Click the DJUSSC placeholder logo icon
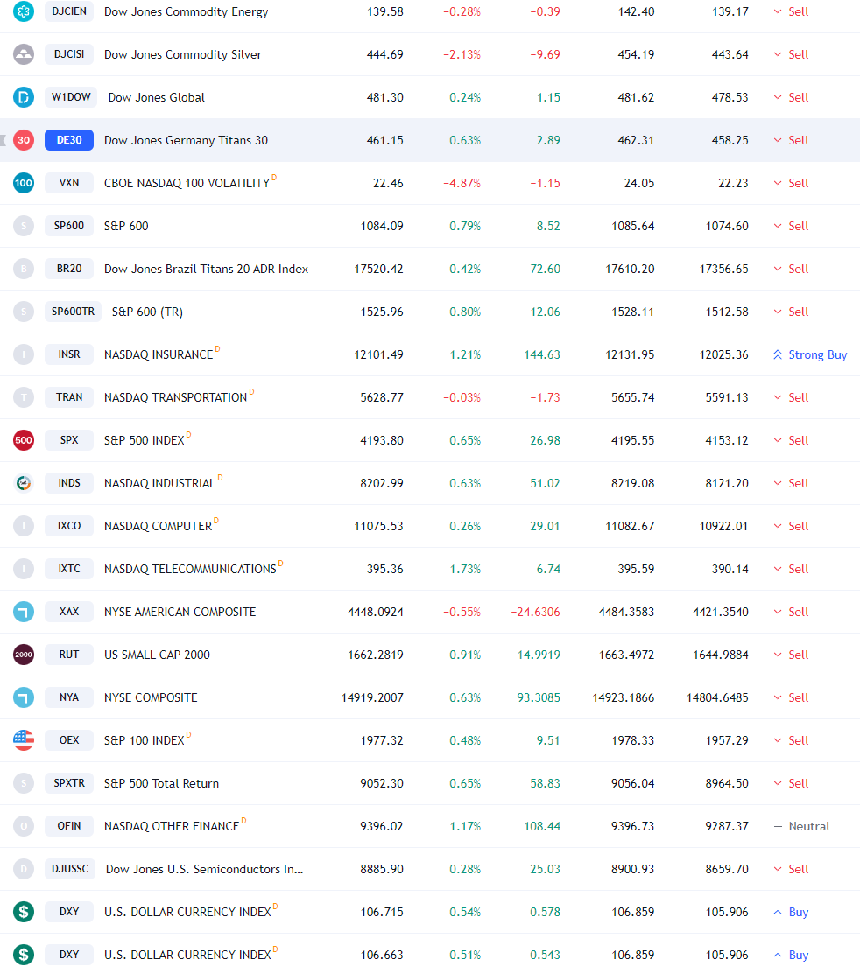The height and width of the screenshot is (967, 860). [24, 869]
